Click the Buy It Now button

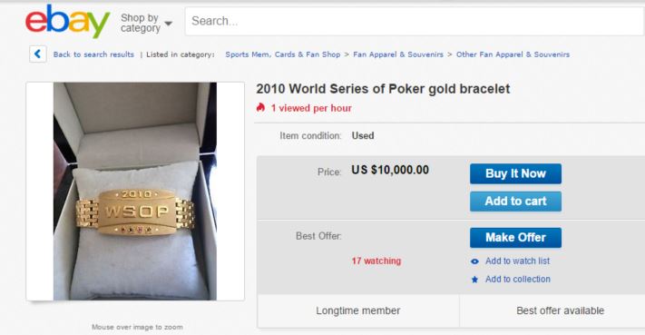pos(515,173)
